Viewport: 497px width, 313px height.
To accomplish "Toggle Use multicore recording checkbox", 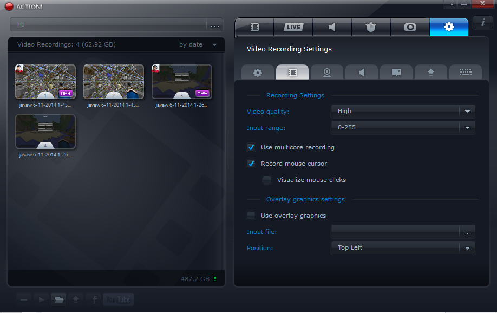I will click(x=251, y=147).
